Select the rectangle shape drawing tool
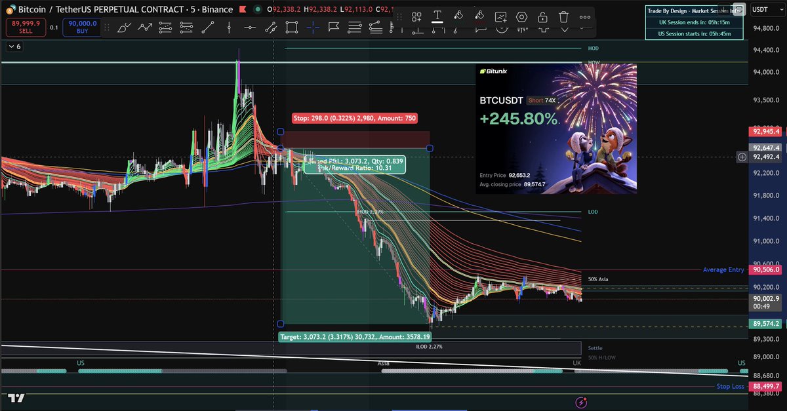This screenshot has width=787, height=411. point(292,27)
